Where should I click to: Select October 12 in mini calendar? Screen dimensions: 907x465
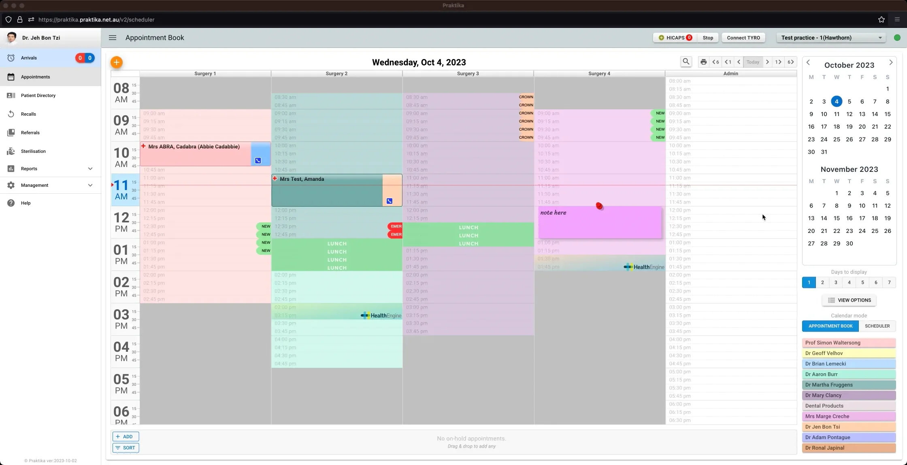pos(849,114)
